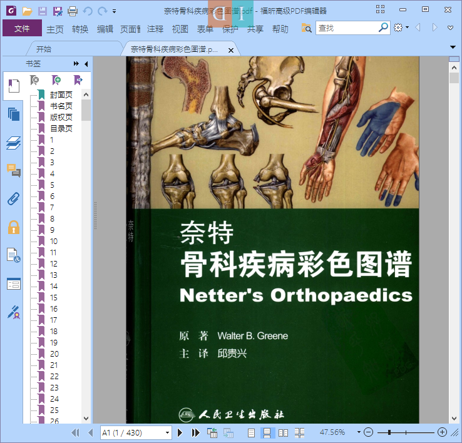Click the Undo arrow icon
The width and height of the screenshot is (462, 443).
point(88,11)
